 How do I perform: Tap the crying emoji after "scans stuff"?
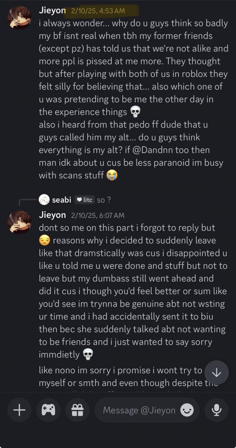112,175
